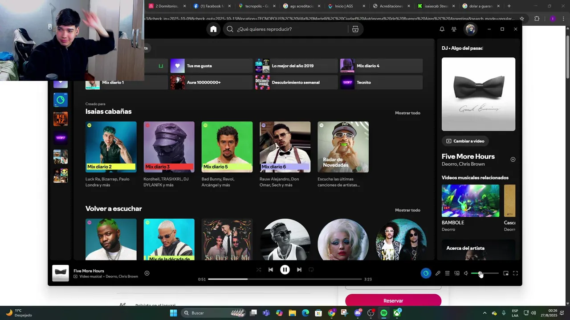Open Mix diario 2 card cover
Screen dimensions: 570x320
(x=111, y=147)
